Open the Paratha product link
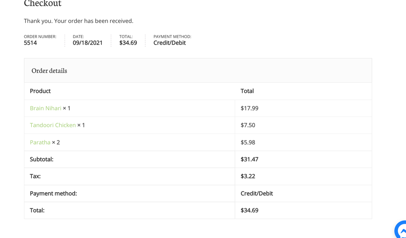This screenshot has width=406, height=238. pos(40,142)
